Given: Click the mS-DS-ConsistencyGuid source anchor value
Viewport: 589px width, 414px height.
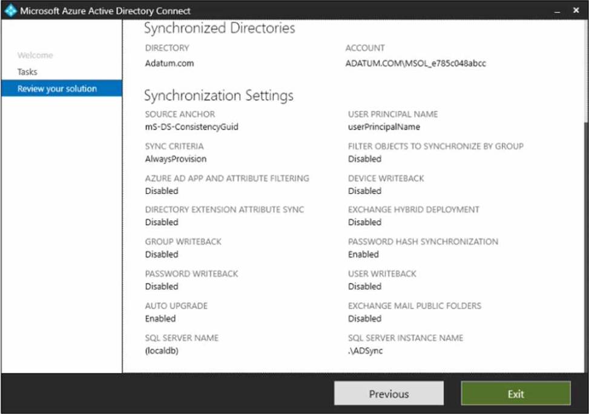Looking at the screenshot, I should coord(191,127).
